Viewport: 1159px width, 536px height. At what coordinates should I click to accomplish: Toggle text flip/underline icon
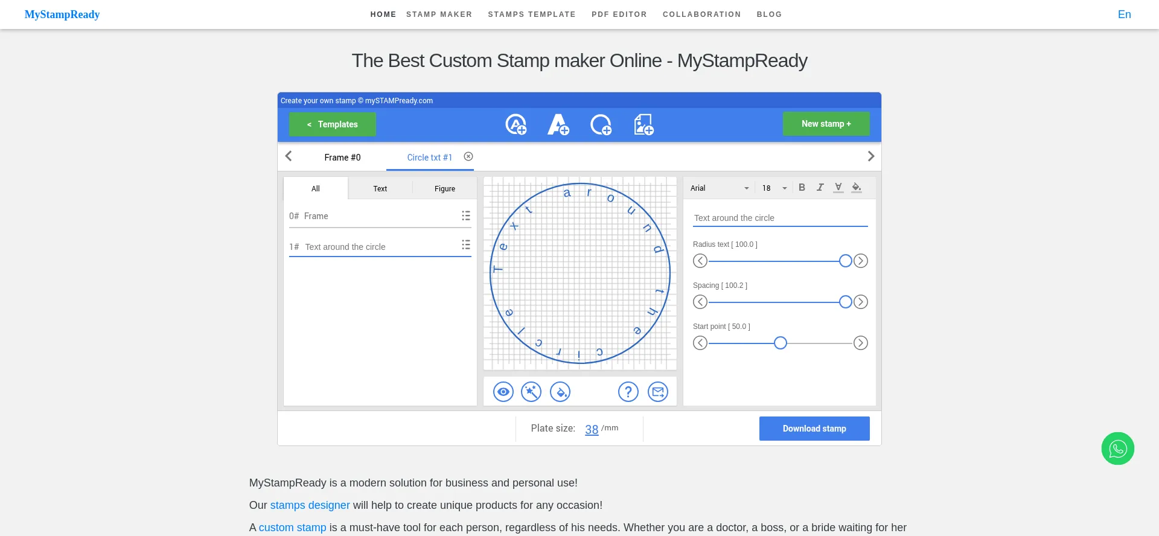pos(838,187)
